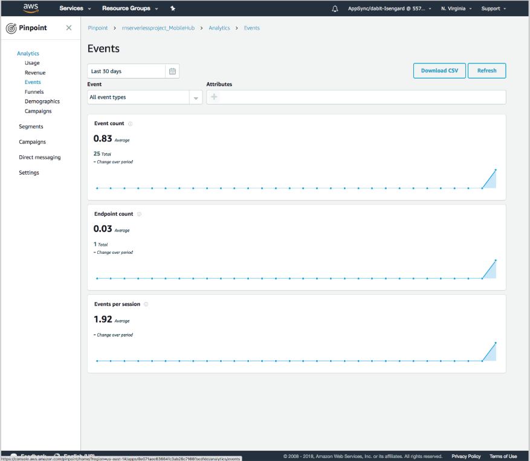Open the notifications bell icon
530x461 pixels.
click(x=335, y=8)
